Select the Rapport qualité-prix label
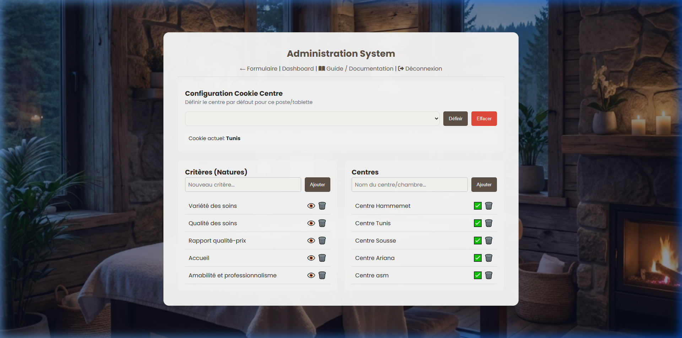 (x=217, y=240)
